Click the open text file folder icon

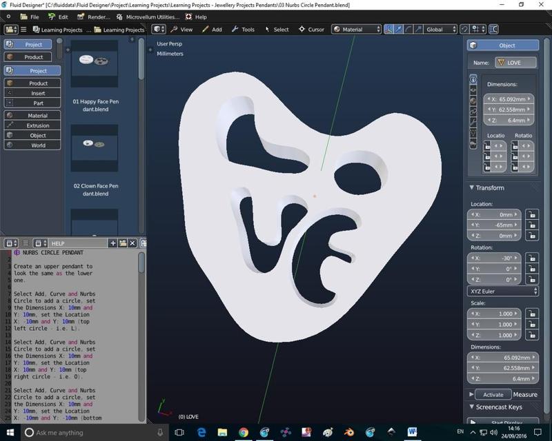click(122, 243)
